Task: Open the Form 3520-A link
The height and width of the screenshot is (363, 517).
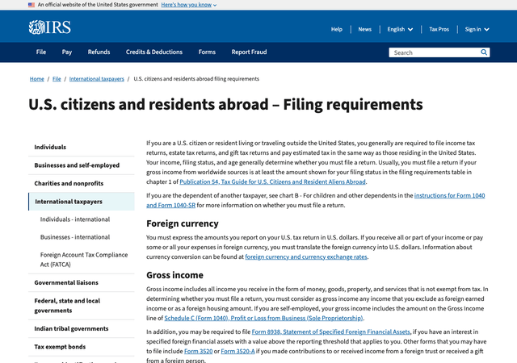Action: coord(237,352)
